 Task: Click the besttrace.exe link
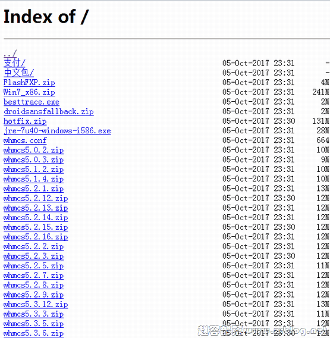[32, 102]
